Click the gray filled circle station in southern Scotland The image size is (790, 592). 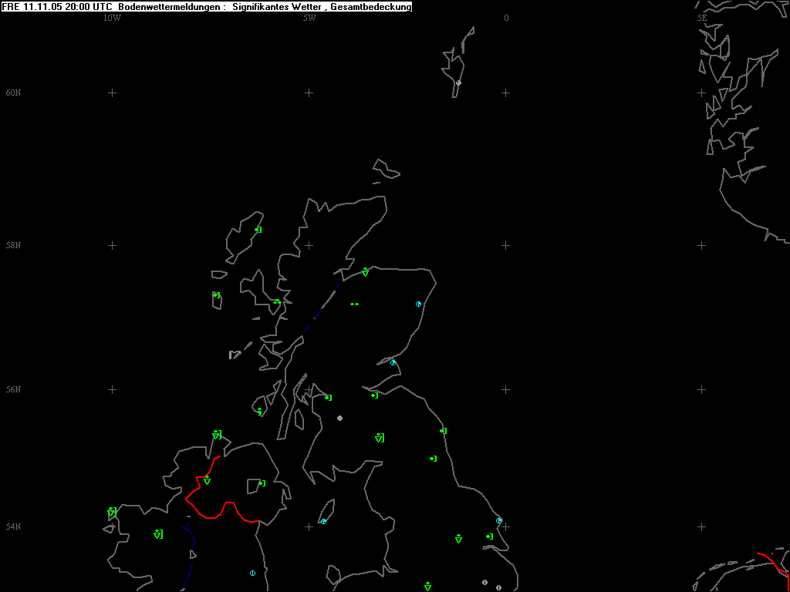340,419
